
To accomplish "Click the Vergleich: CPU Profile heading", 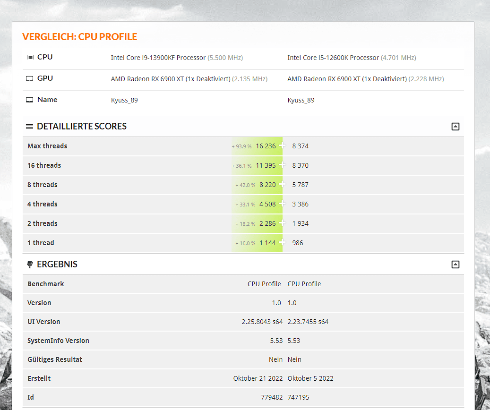I will pyautogui.click(x=80, y=37).
